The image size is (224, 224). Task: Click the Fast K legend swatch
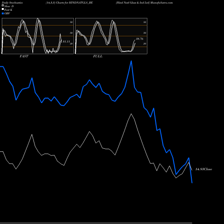click(x=3, y=9)
